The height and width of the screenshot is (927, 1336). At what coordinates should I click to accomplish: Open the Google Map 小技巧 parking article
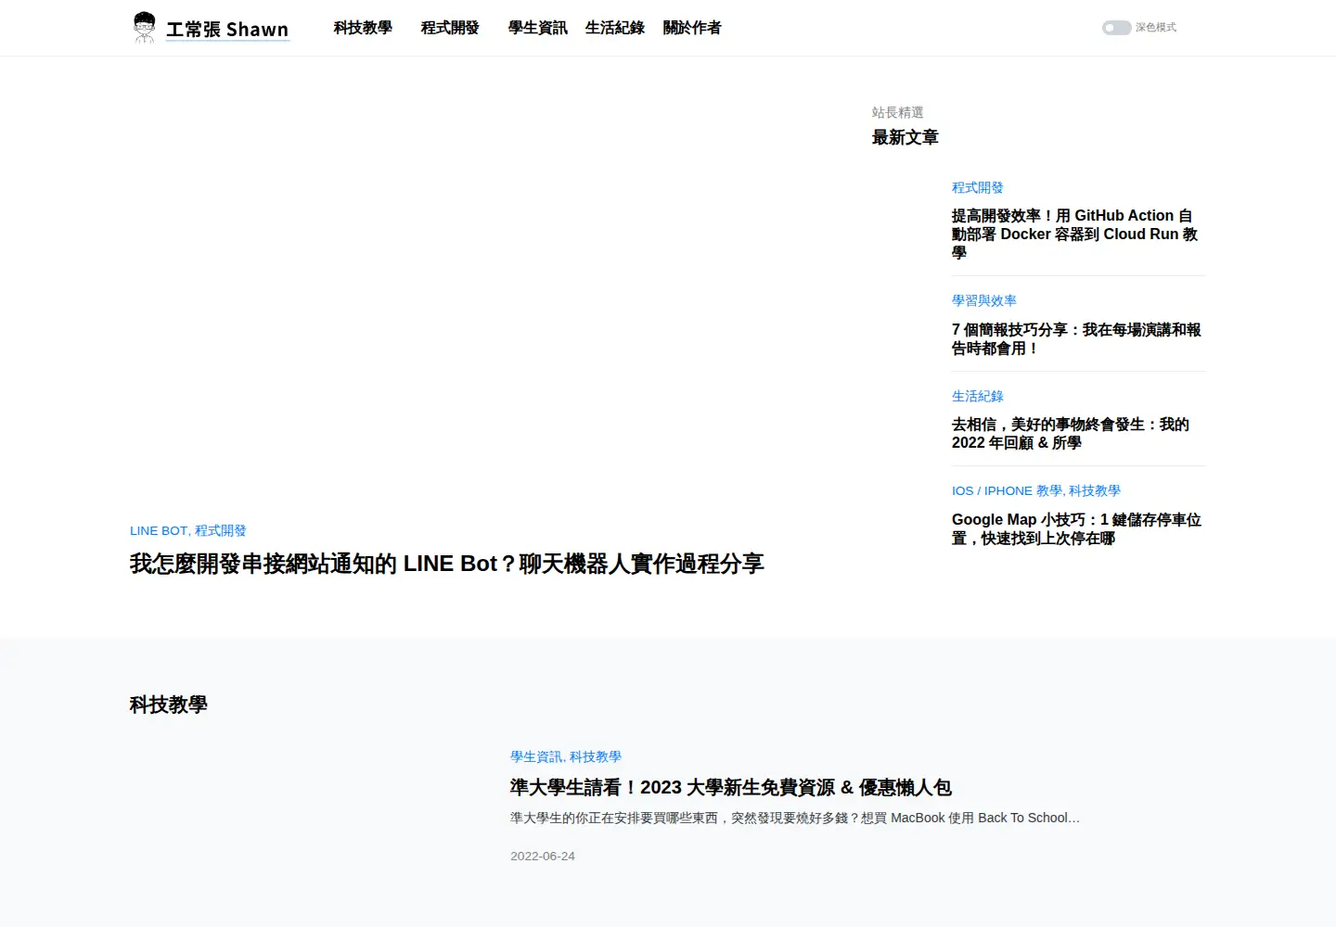[1076, 528]
